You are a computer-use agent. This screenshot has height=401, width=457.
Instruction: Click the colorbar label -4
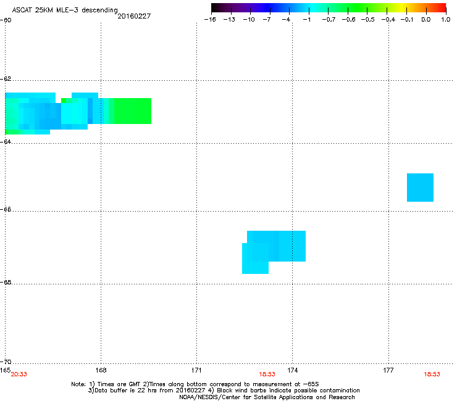click(286, 20)
